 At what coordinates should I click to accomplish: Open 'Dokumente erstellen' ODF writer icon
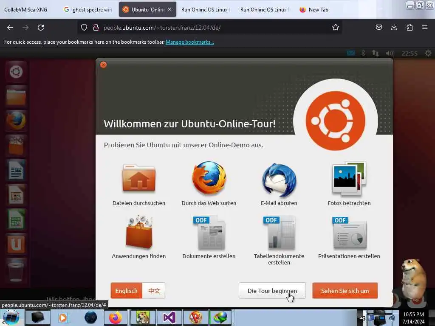(209, 232)
